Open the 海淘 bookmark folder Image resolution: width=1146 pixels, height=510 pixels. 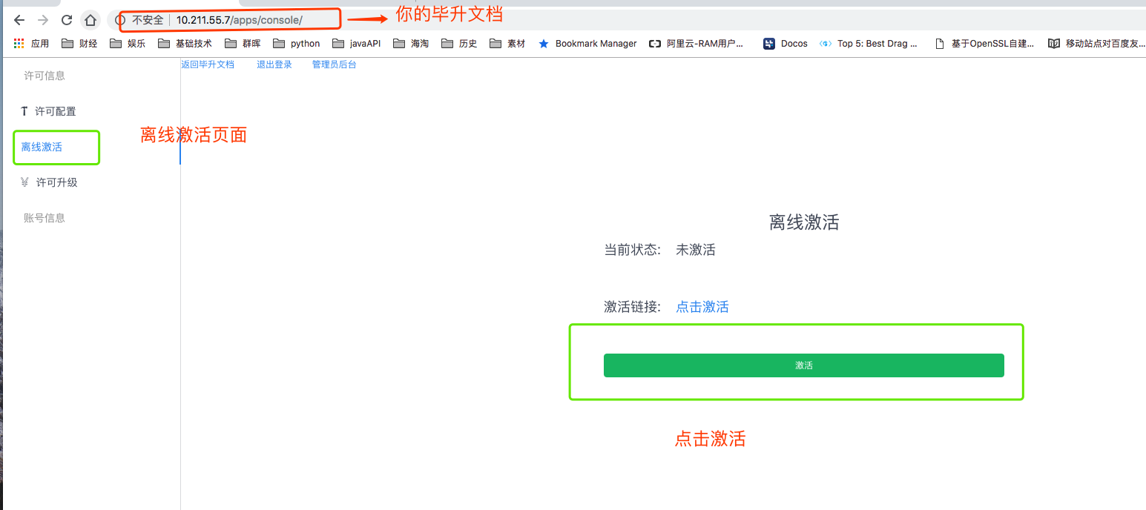click(x=411, y=44)
